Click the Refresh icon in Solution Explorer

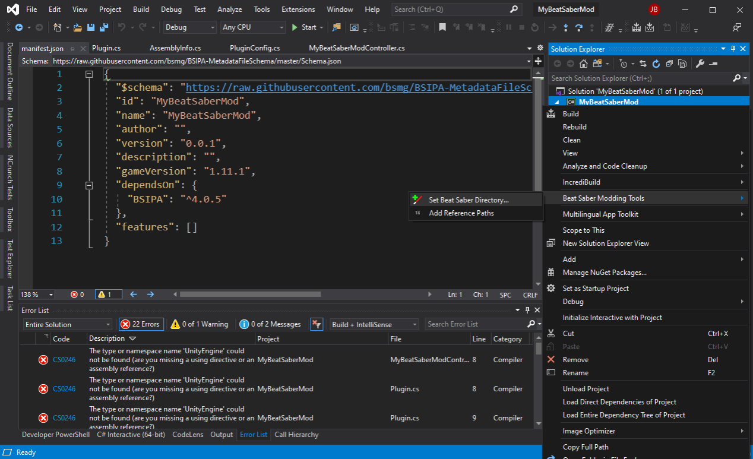click(656, 64)
